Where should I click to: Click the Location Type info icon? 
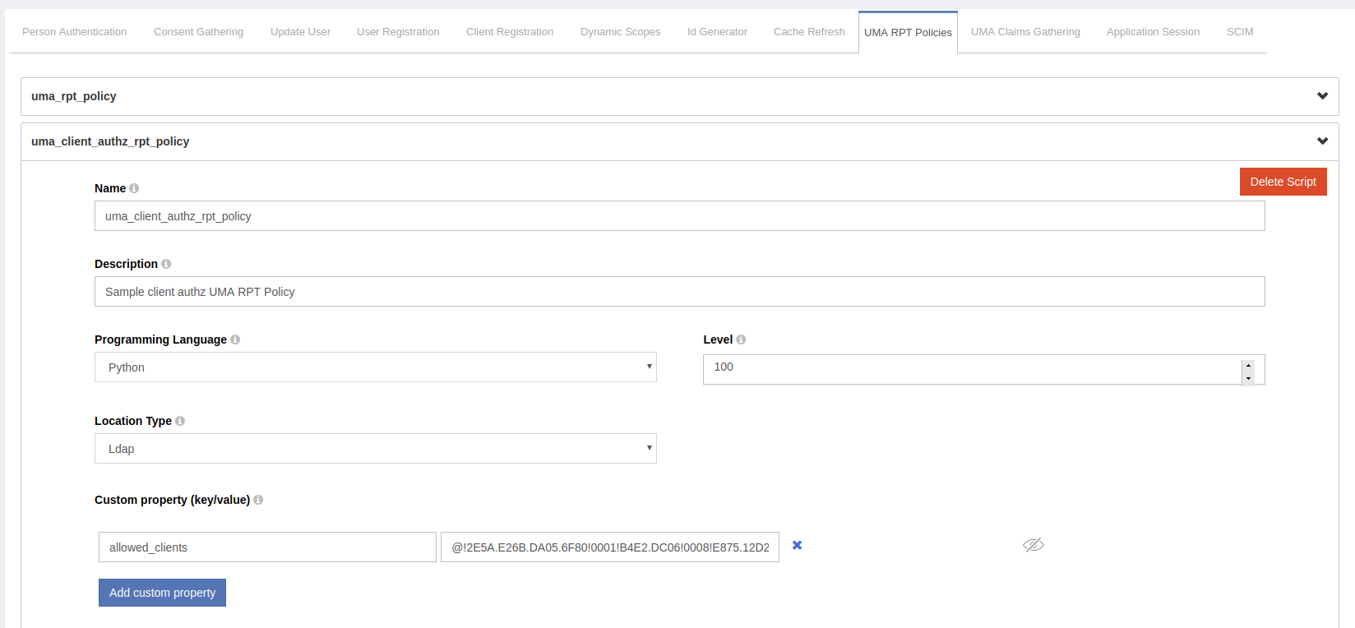coord(180,421)
